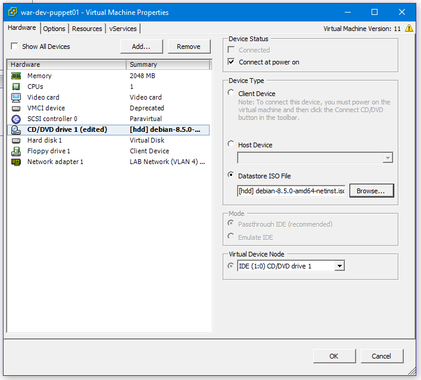Viewport: 421px width, 380px height.
Task: Select the Floppy drive 1 row
Action: [108, 151]
